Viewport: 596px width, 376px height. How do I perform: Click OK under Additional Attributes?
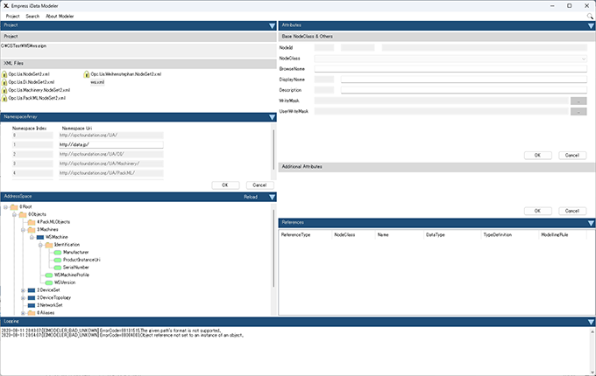537,211
